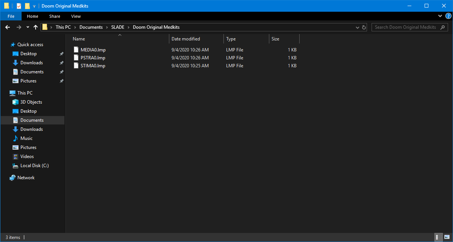Click SLADE in the address breadcrumb
This screenshot has height=242, width=453.
(117, 27)
